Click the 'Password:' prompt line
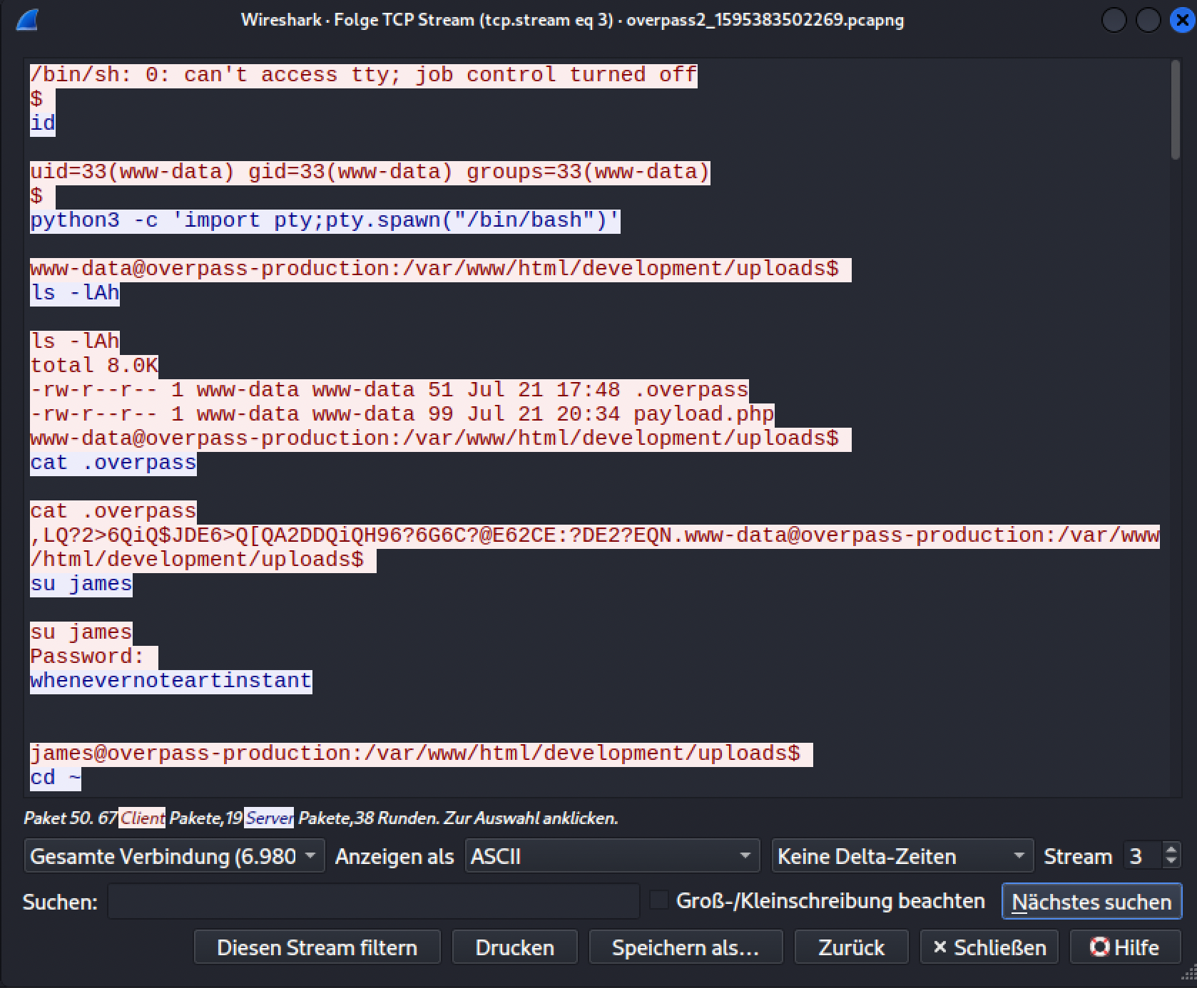The width and height of the screenshot is (1197, 988). point(94,657)
